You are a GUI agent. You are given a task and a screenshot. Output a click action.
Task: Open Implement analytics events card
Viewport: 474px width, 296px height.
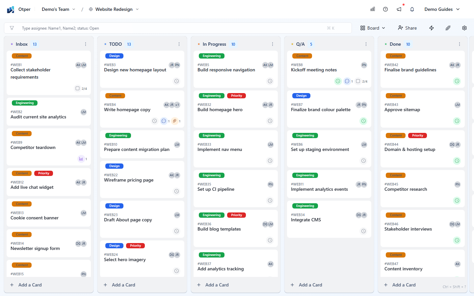(x=329, y=184)
